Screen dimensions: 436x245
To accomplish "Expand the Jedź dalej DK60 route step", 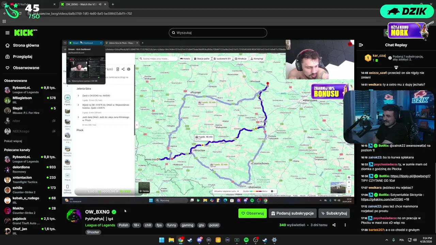I will point(78,117).
